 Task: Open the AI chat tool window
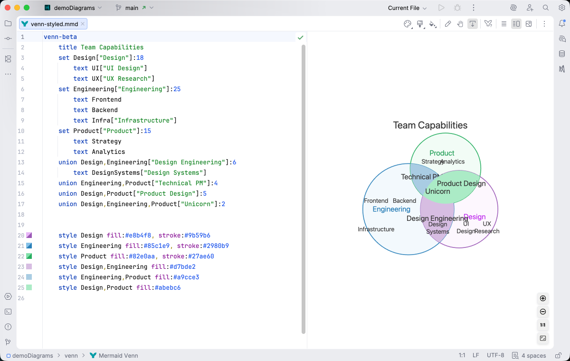[x=562, y=38]
